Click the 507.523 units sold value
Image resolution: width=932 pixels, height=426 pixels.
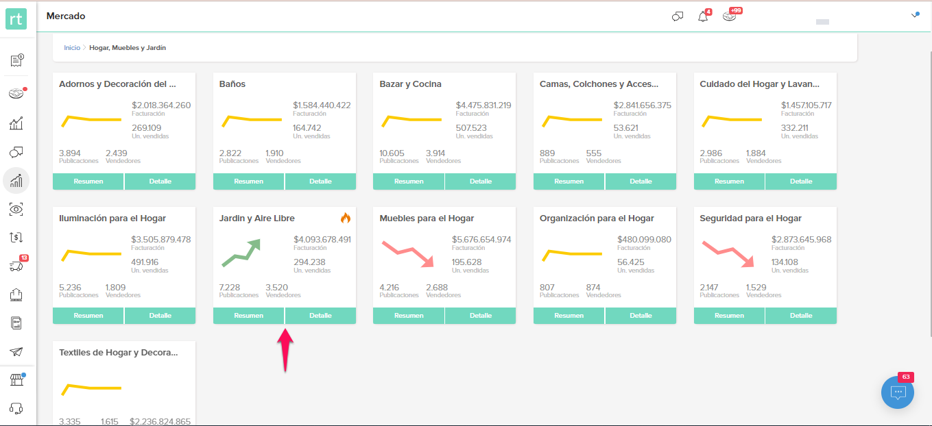[x=470, y=128]
